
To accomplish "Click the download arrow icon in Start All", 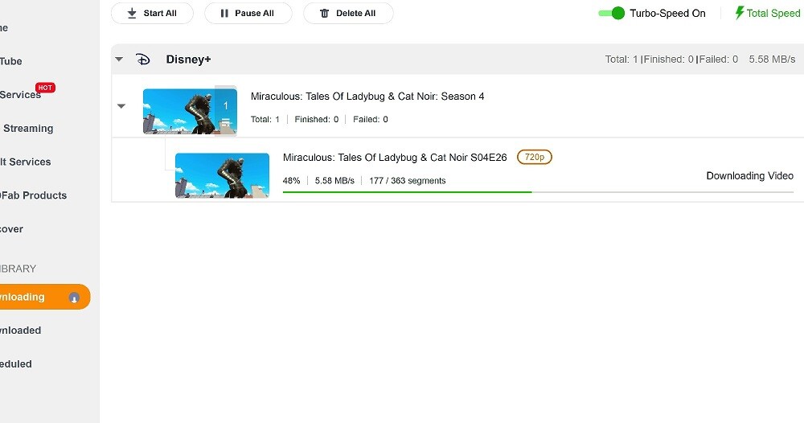I will (132, 14).
